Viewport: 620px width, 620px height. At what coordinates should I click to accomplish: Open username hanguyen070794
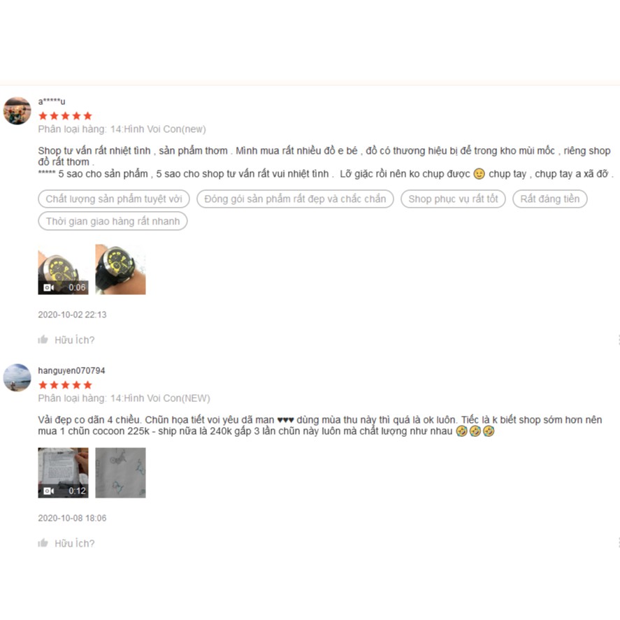coord(71,370)
